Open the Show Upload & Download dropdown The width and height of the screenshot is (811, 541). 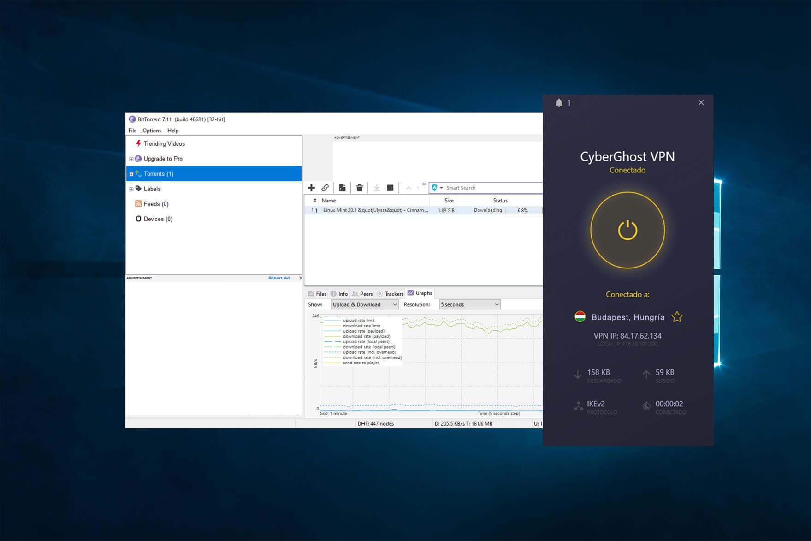[x=365, y=304]
